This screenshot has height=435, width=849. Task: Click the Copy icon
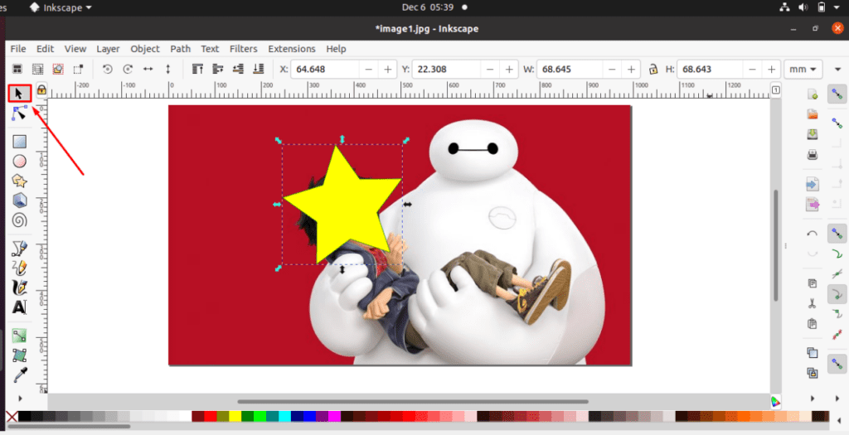813,283
